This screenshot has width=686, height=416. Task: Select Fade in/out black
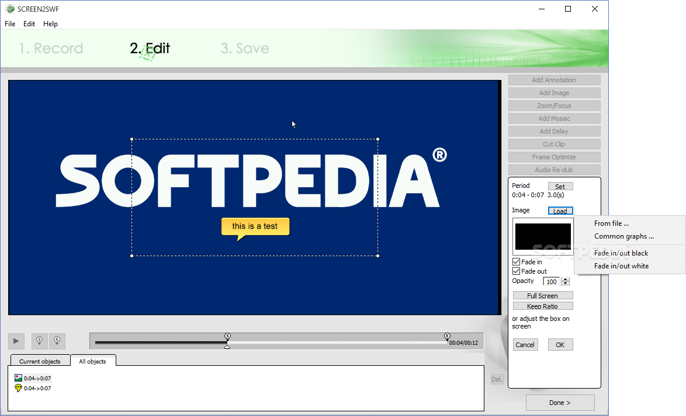(x=621, y=253)
